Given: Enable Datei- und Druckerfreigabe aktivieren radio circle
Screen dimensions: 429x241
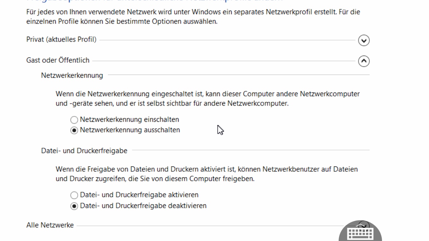Looking at the screenshot, I should (x=74, y=195).
